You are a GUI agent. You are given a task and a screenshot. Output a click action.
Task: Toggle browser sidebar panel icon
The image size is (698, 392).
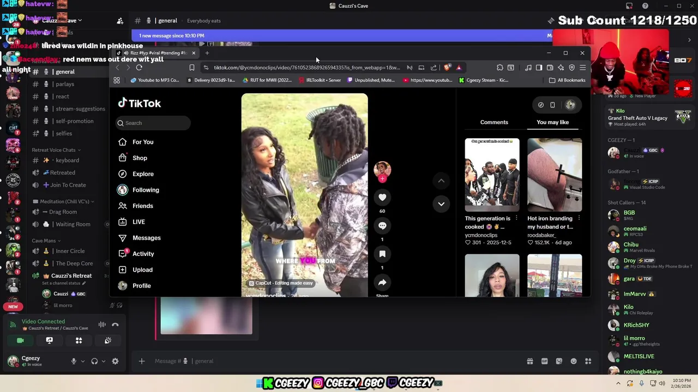pos(539,68)
